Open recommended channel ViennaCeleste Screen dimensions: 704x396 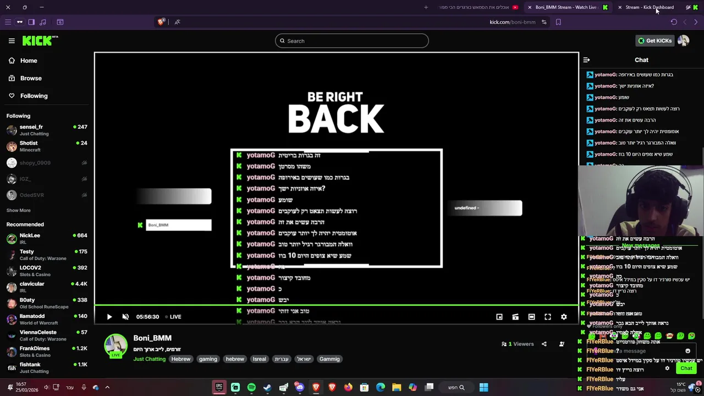click(x=47, y=335)
